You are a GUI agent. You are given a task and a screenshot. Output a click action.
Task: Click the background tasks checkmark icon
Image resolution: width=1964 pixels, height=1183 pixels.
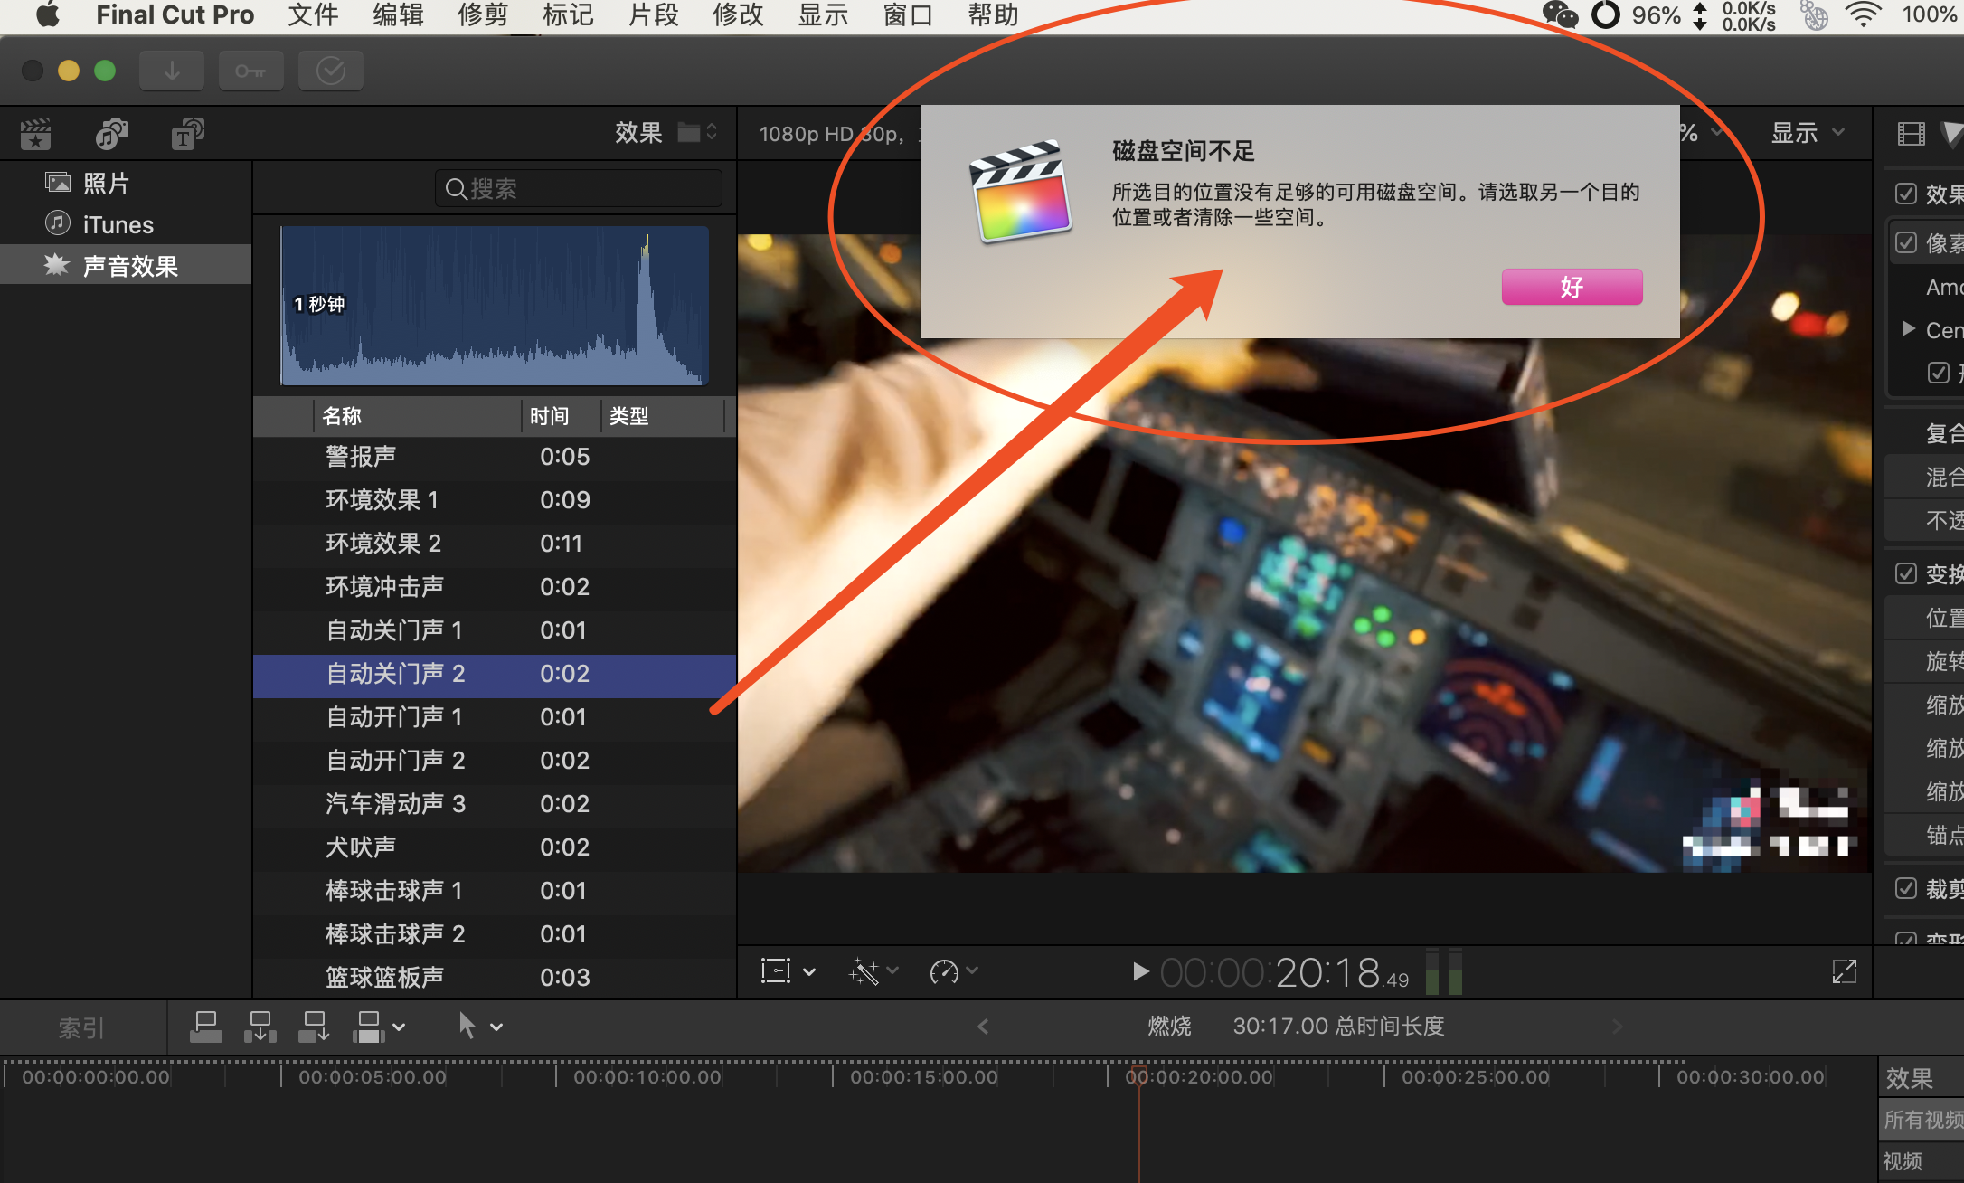tap(331, 71)
